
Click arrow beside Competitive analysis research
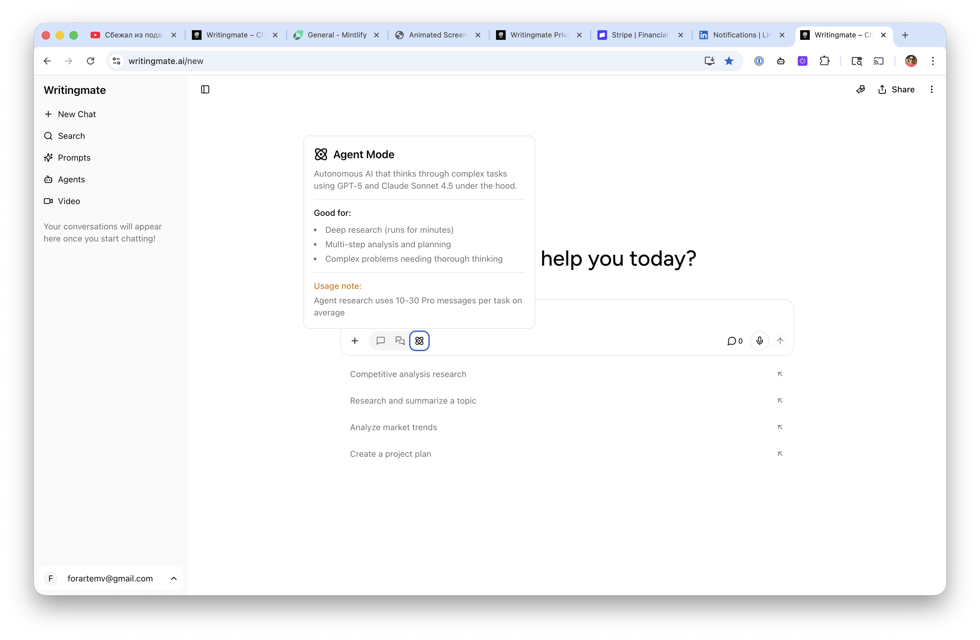click(780, 374)
